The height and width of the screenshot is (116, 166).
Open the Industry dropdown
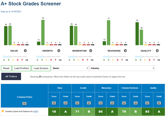point(122,68)
